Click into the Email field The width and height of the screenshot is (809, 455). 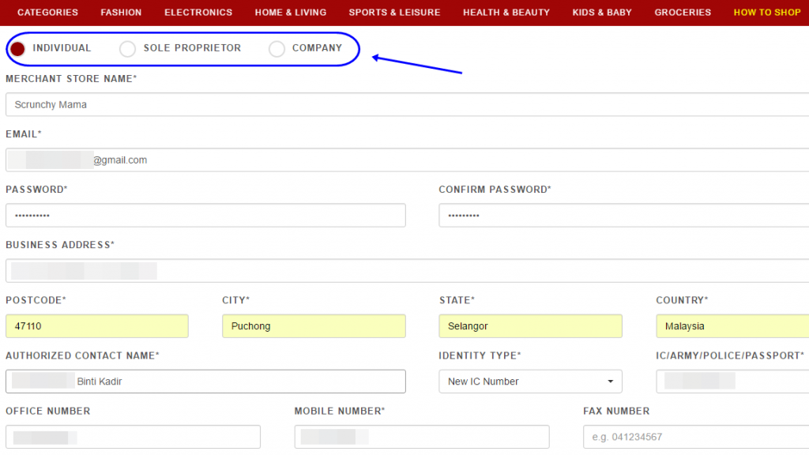pos(408,160)
